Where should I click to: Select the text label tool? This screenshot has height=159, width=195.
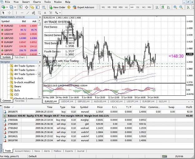pyautogui.click(x=45, y=13)
